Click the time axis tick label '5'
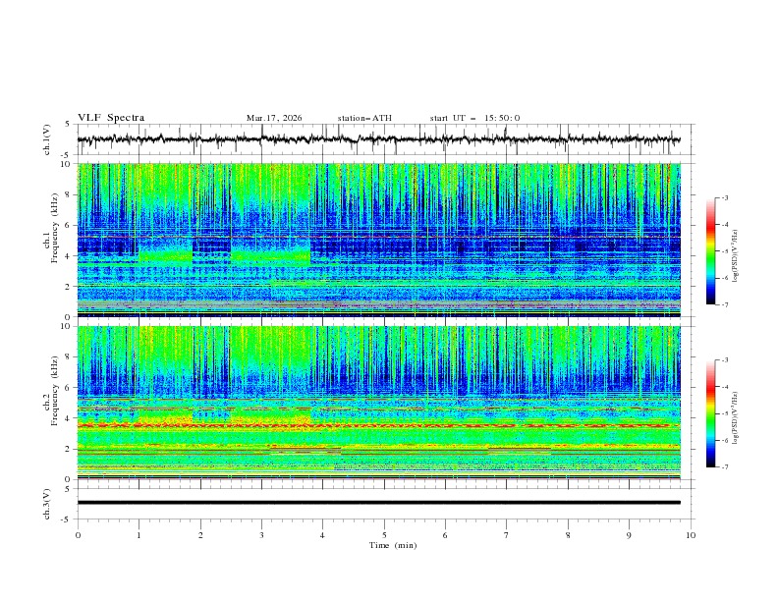Image resolution: width=778 pixels, height=601 pixels. pos(384,535)
